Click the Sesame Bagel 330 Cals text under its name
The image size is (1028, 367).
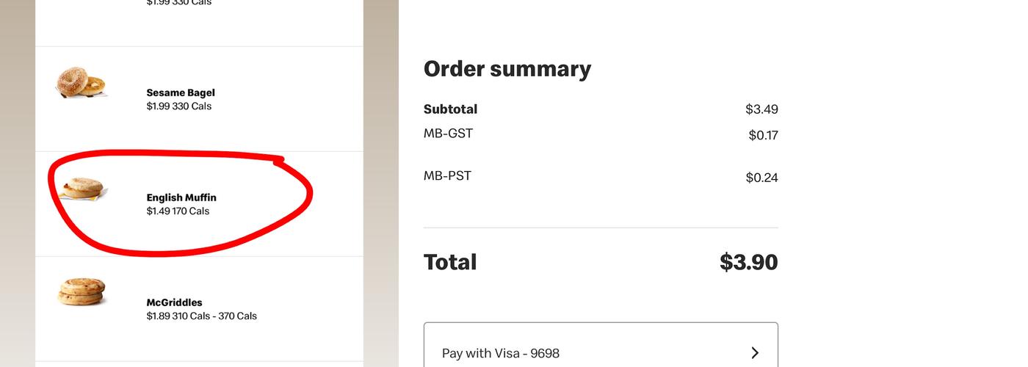178,106
